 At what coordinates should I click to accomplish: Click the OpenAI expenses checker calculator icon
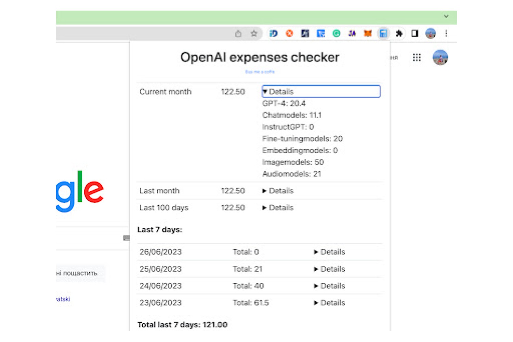coord(383,33)
